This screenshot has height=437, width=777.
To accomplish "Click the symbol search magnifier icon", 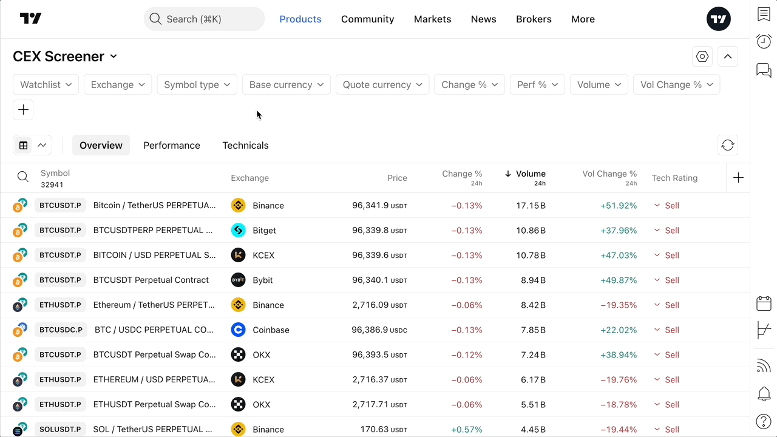I will coord(23,177).
